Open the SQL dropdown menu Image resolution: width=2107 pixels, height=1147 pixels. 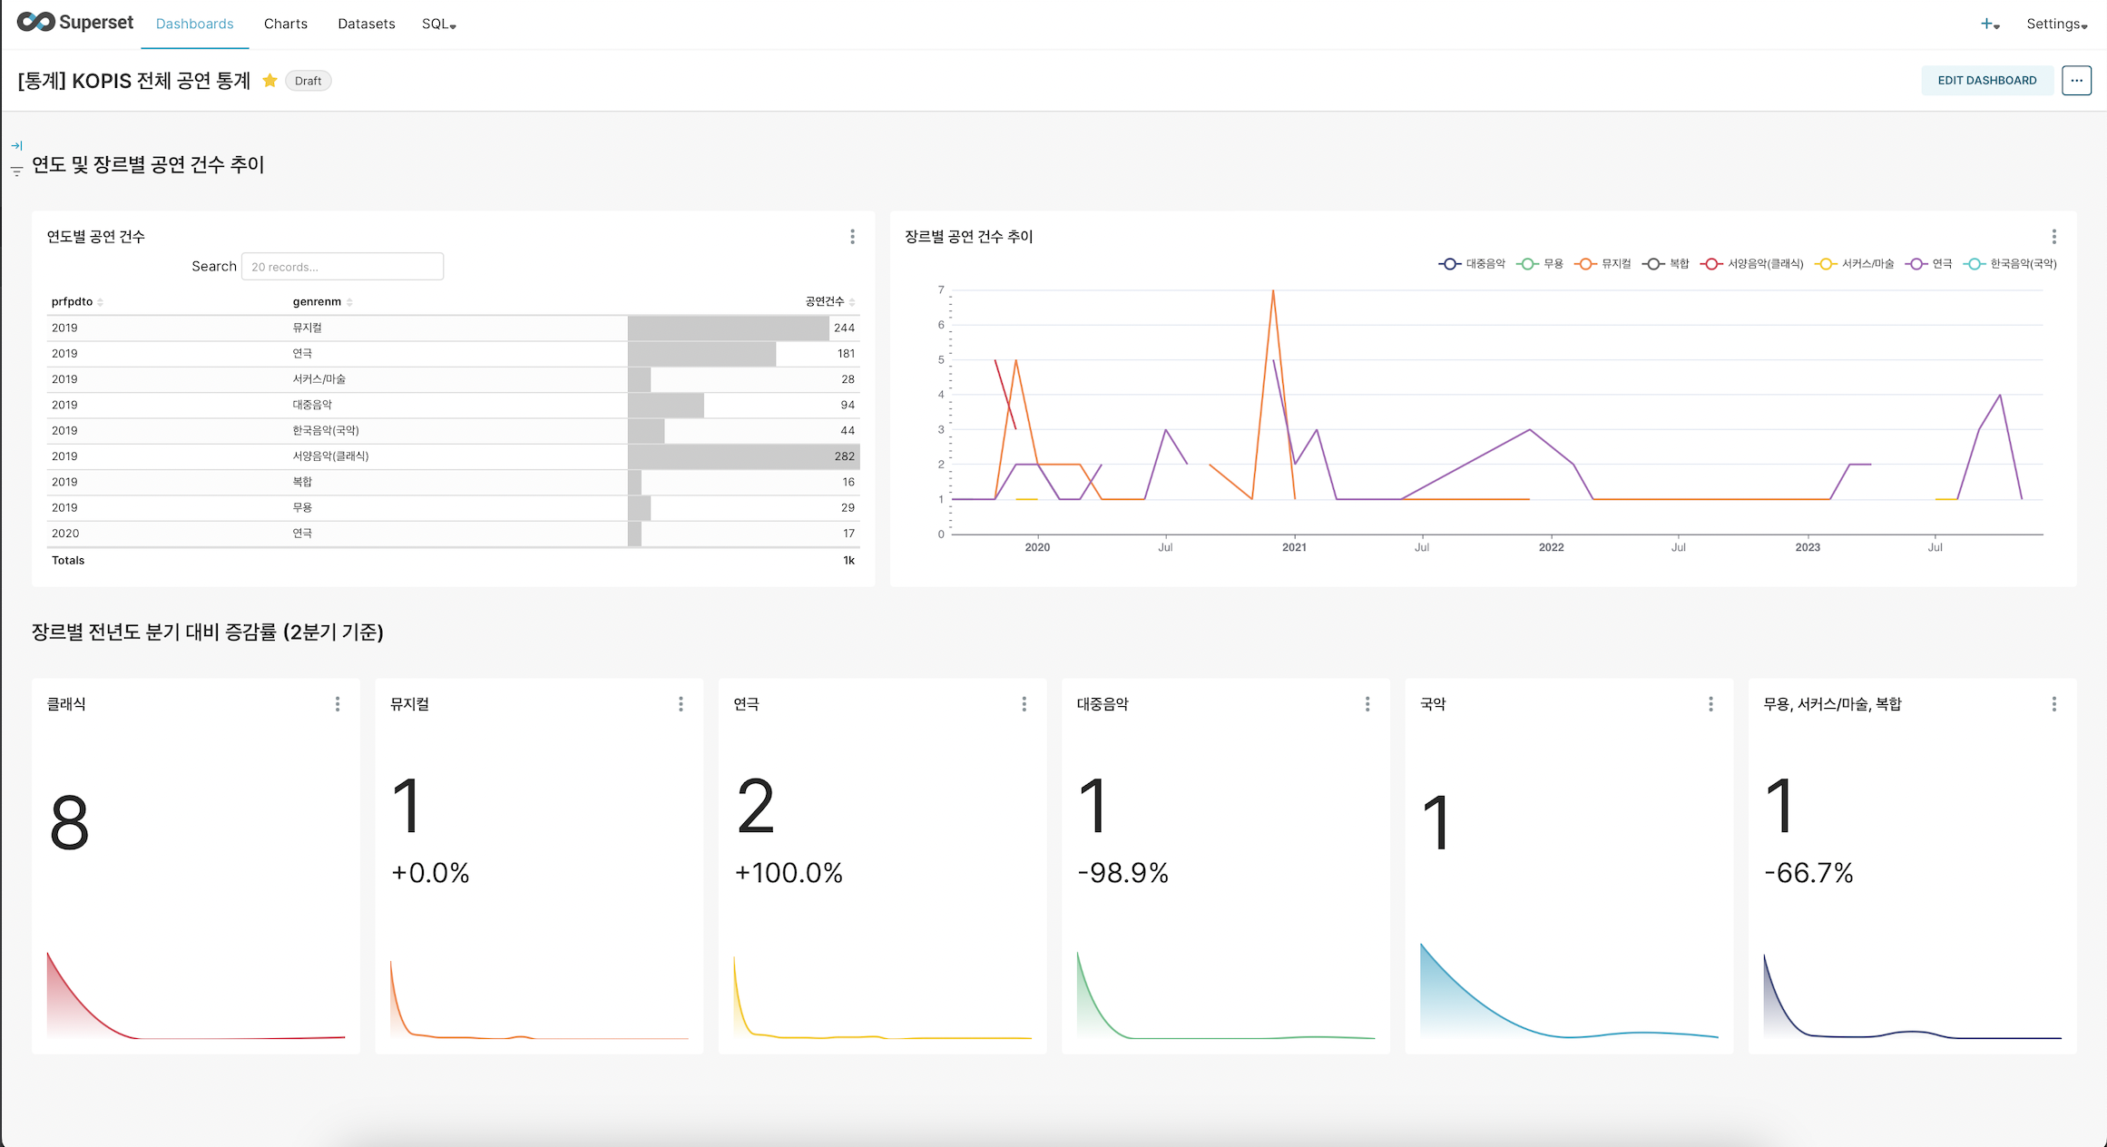439,24
